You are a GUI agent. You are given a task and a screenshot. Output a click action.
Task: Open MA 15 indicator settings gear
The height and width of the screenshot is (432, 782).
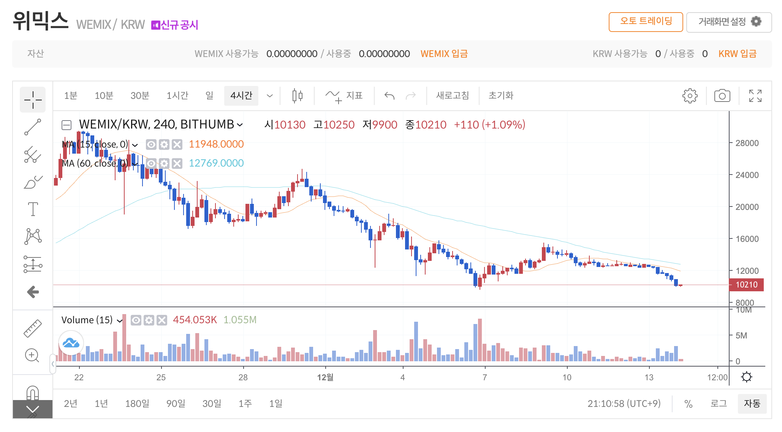[x=164, y=145]
